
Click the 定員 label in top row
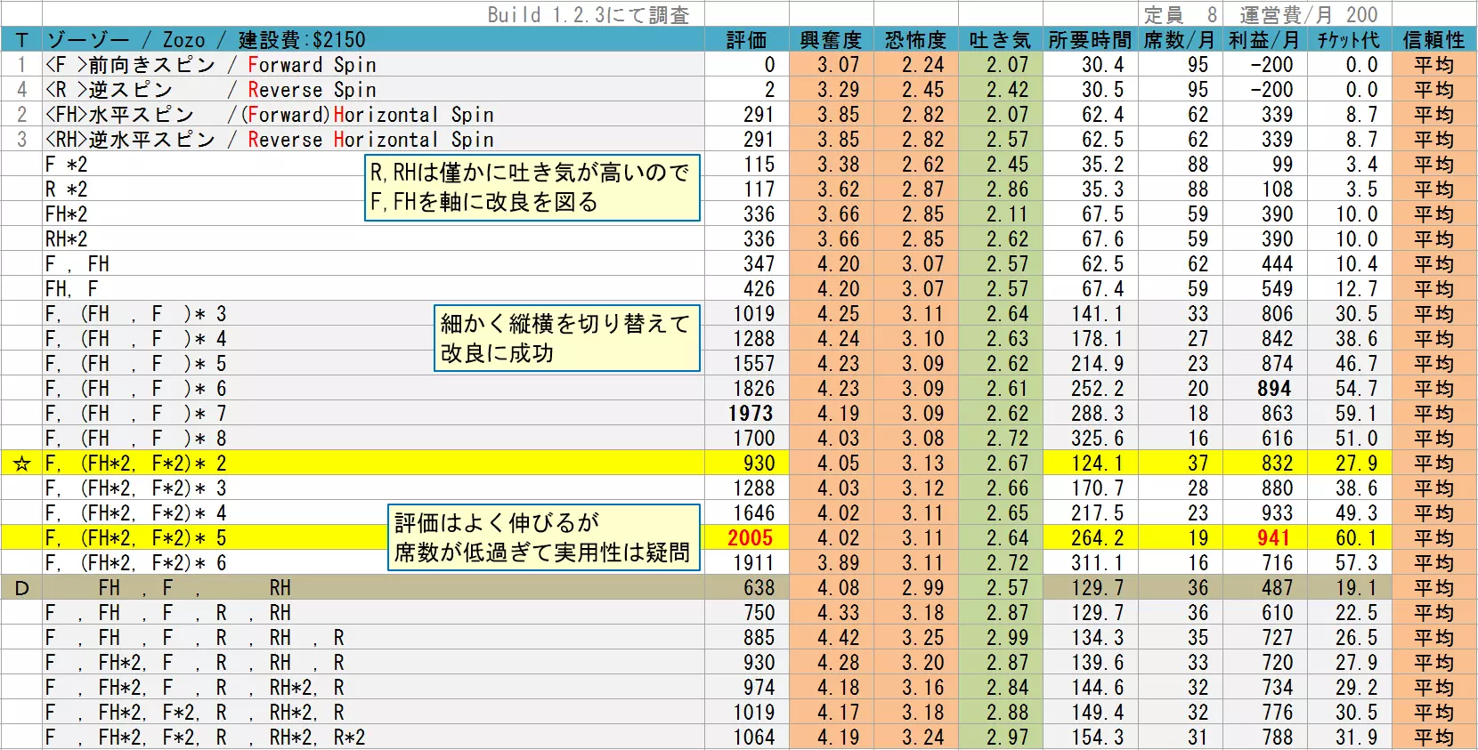pos(1165,15)
